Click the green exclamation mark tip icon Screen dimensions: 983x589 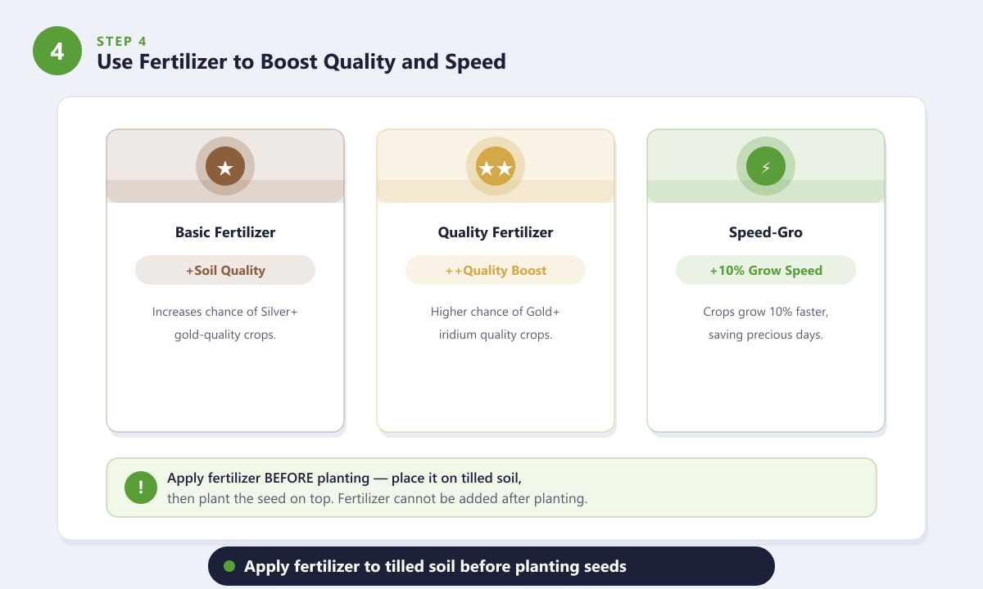pos(141,488)
